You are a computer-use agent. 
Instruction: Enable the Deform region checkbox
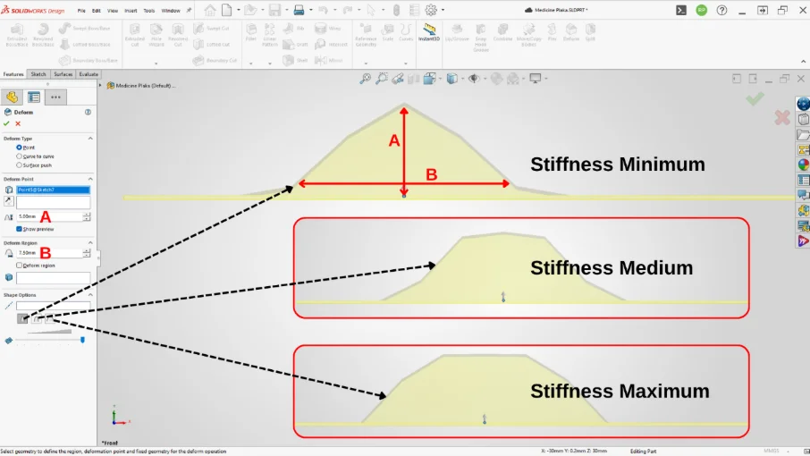click(19, 265)
